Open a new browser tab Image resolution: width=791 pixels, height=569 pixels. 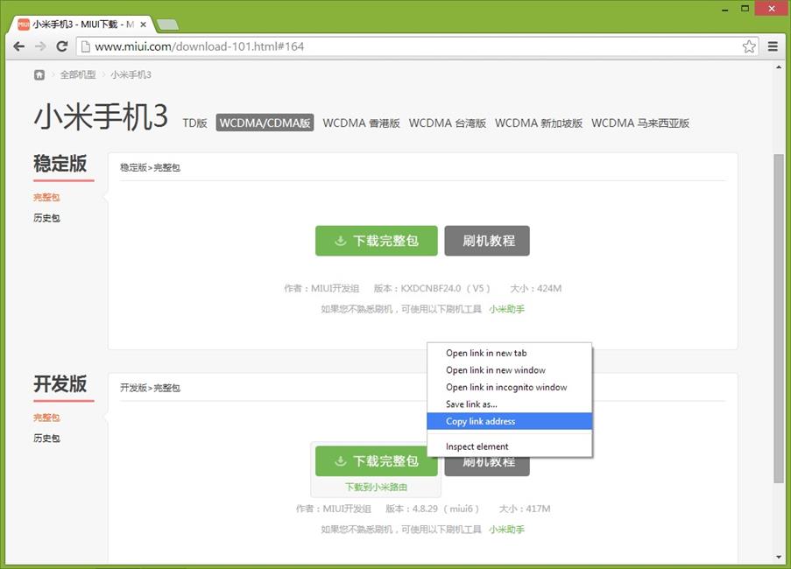click(167, 25)
